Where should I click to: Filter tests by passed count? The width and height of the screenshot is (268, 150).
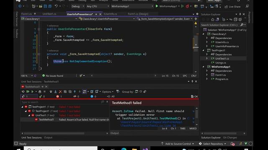(42, 96)
